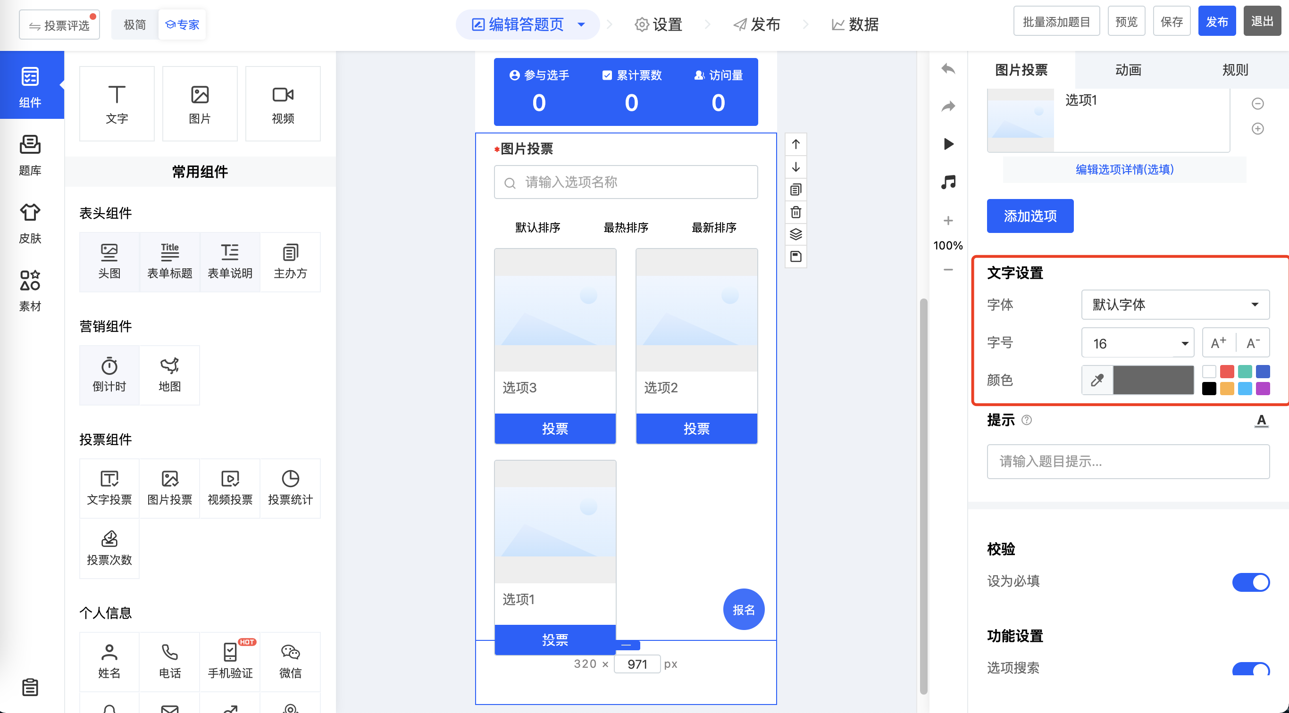Decrease font size with A- button
1289x713 pixels.
coord(1253,343)
